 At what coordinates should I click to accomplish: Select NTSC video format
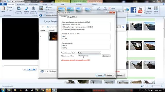pos(63,46)
